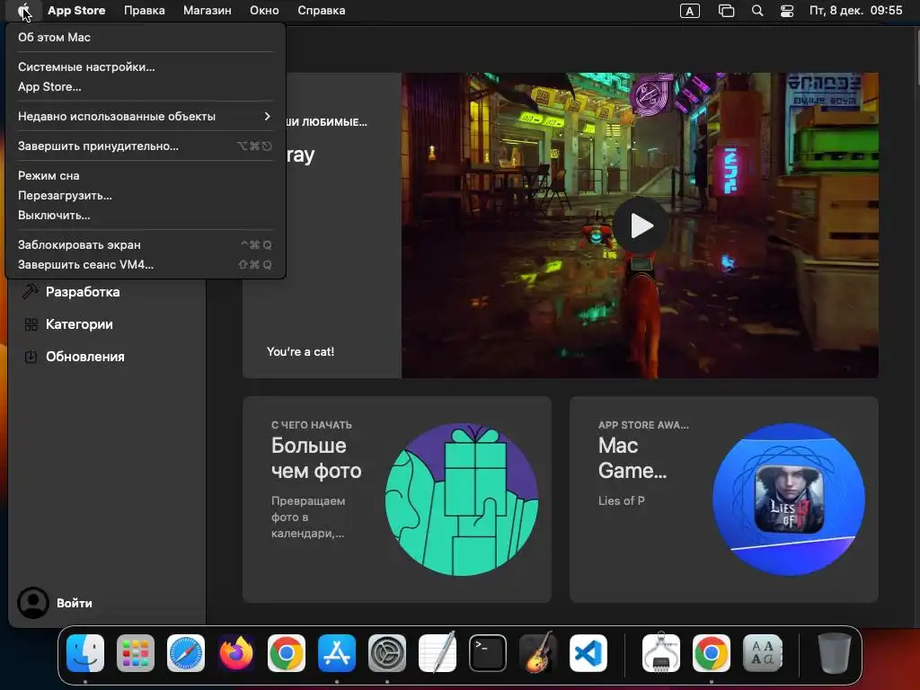Select Режим сна

pyautogui.click(x=145, y=175)
